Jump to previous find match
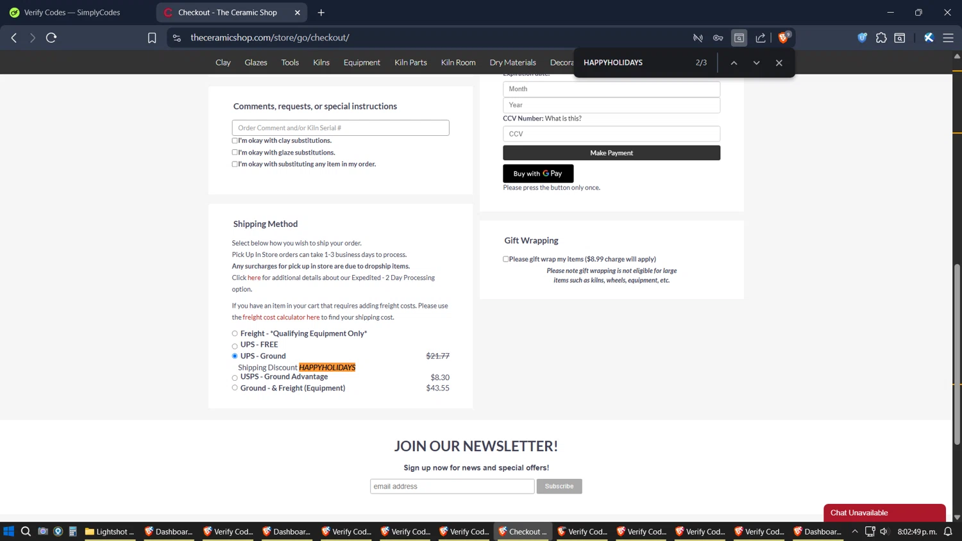962x541 pixels. (x=734, y=63)
